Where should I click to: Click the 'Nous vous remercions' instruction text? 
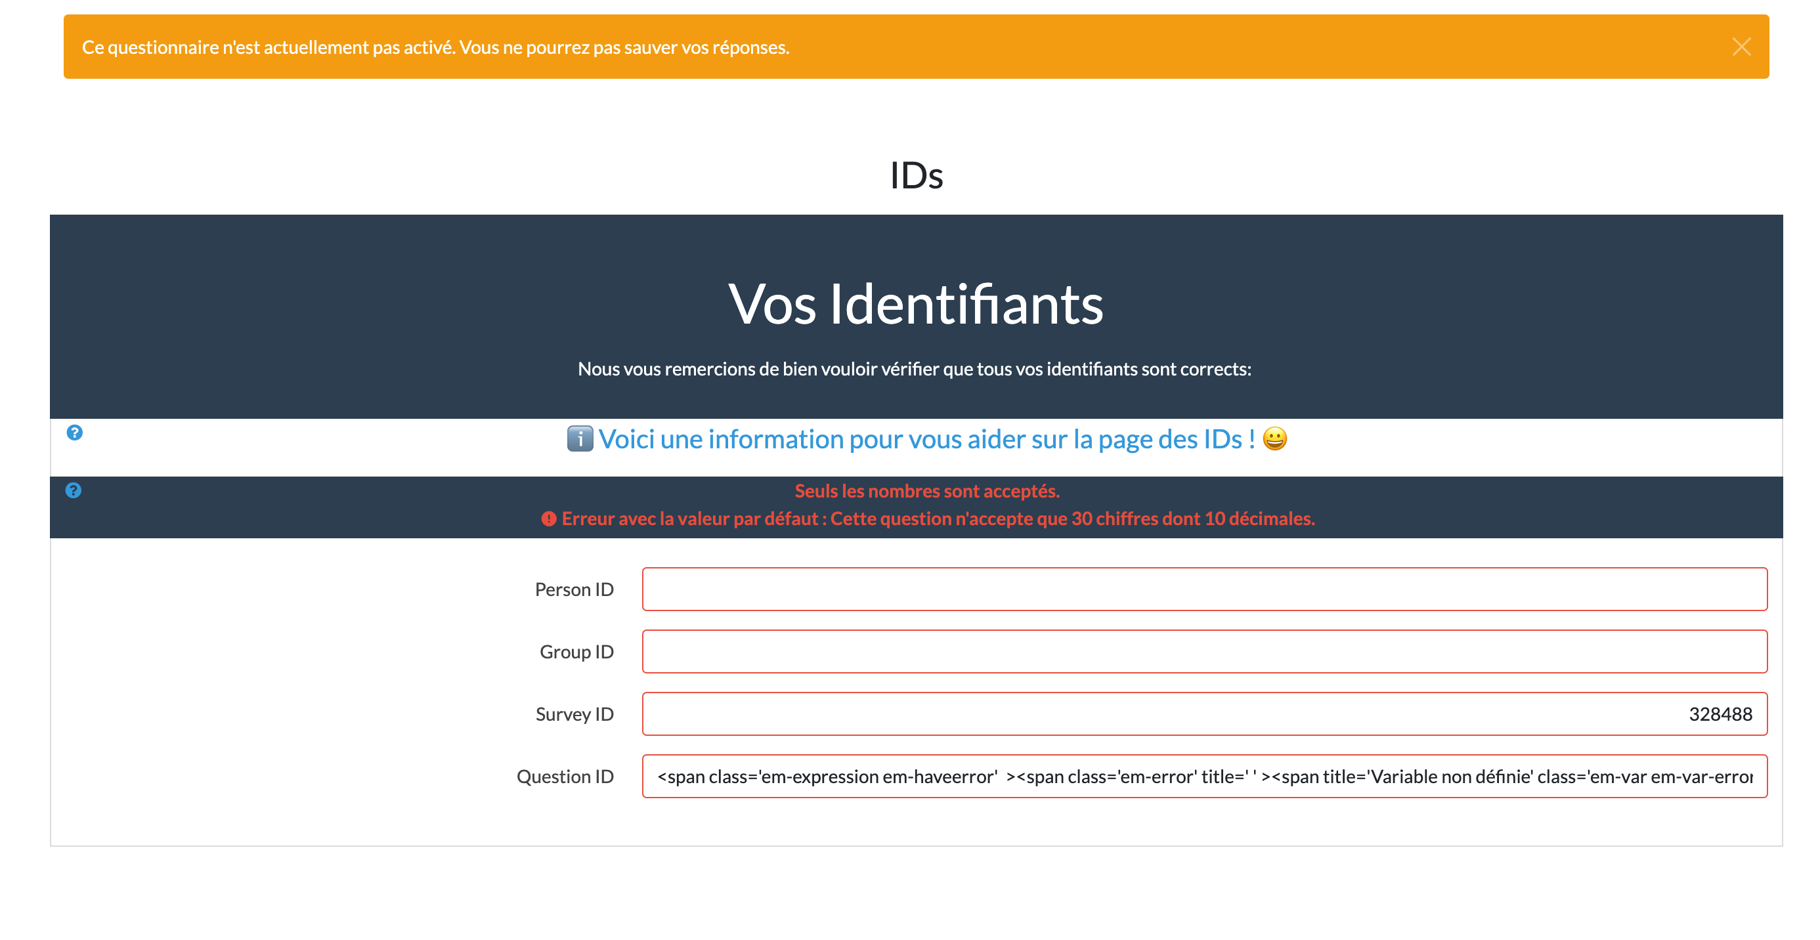[914, 369]
